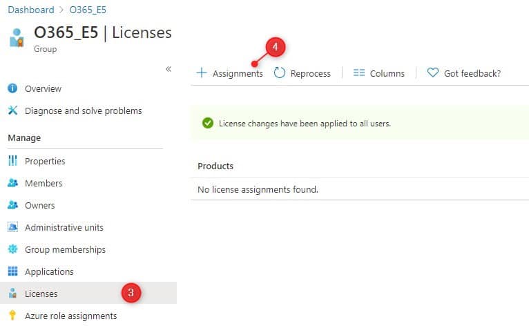Viewport: 529px width, 328px height.
Task: Click the Licenses sidebar icon
Action: tap(12, 293)
